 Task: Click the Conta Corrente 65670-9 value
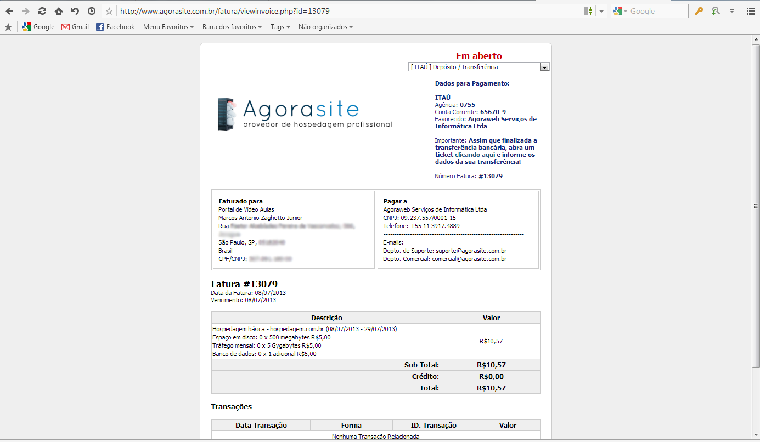coord(493,112)
